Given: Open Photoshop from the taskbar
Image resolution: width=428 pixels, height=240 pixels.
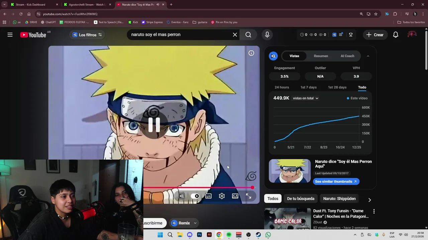Looking at the screenshot, I should [x=200, y=235].
